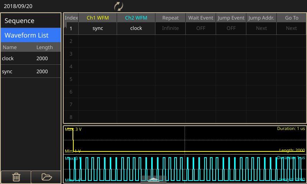The width and height of the screenshot is (307, 184).
Task: Click Ch2 WFM cell containing clock
Action: click(136, 28)
